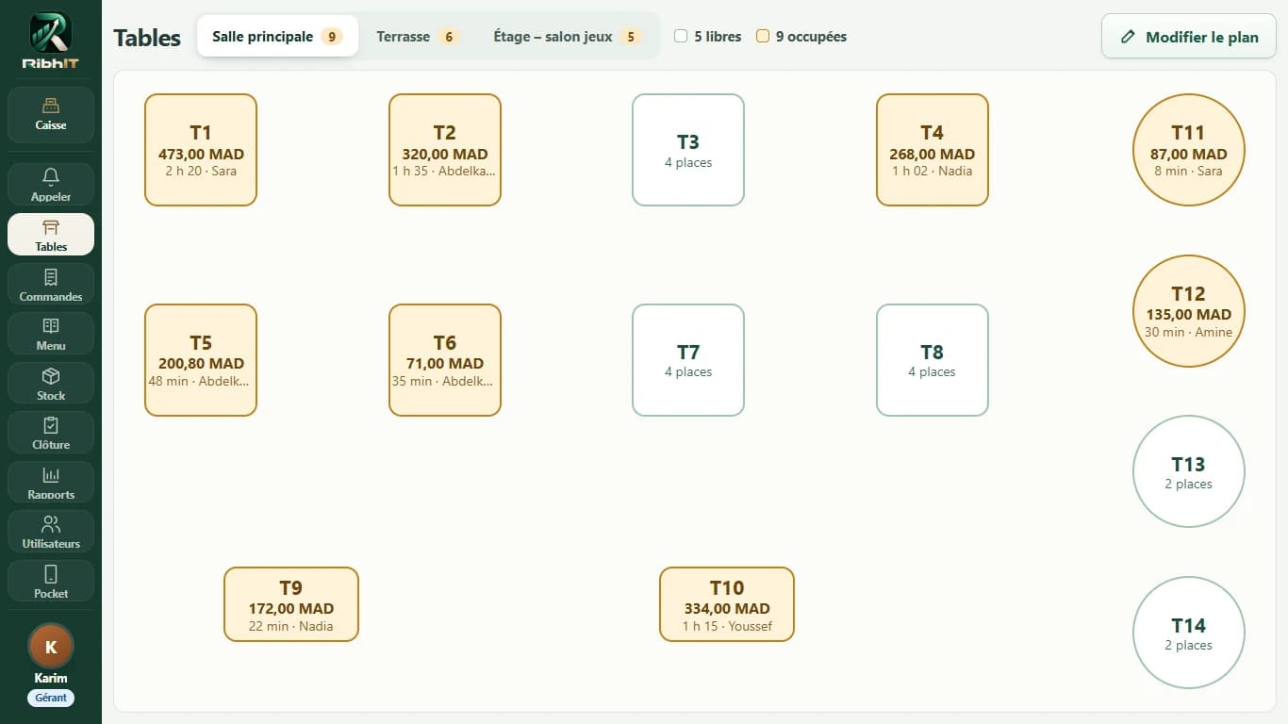
Task: Open table T2 with 320,00 MAD
Action: [445, 150]
